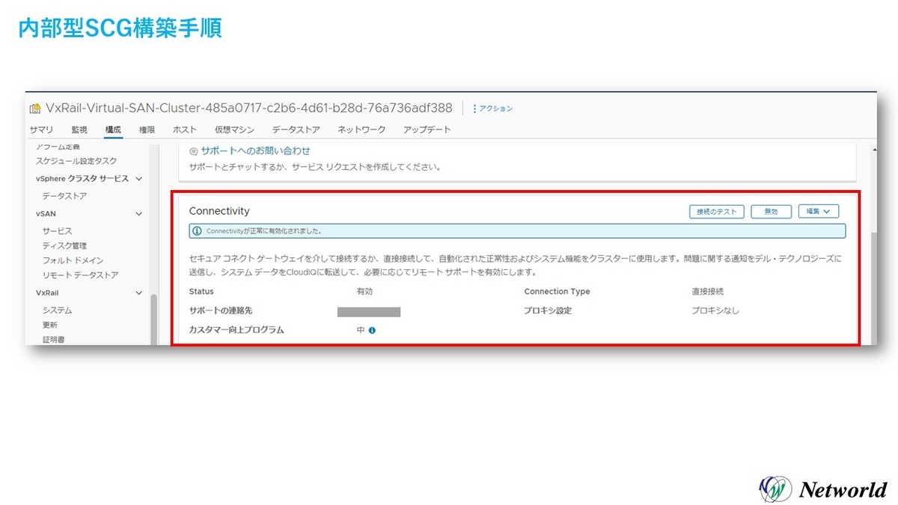Screen dimensions: 898x505
Task: Go to the 仮想マシン tab
Action: [234, 129]
